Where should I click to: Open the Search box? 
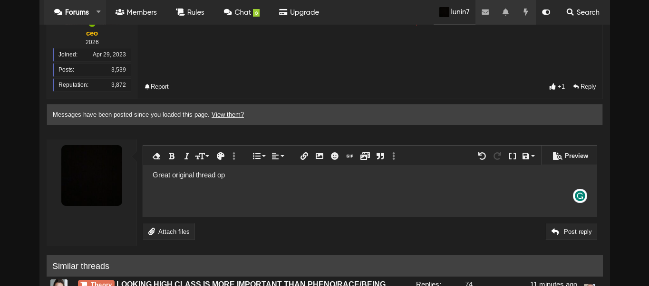pyautogui.click(x=583, y=12)
